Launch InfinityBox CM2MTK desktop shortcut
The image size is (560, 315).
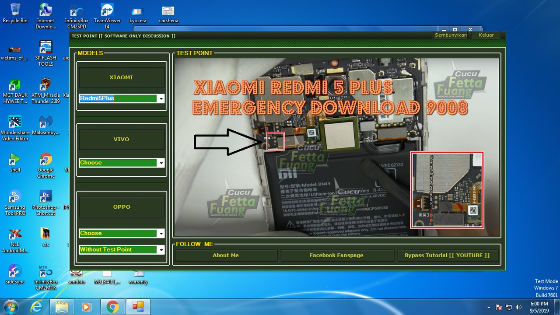46,277
